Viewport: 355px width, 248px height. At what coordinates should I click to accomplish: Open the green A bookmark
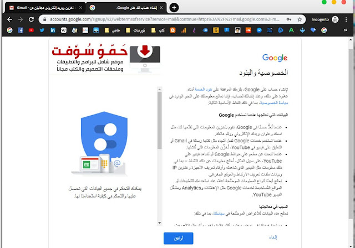click(x=291, y=30)
